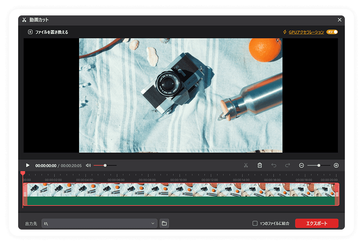
Task: Click the right trim handle of clip
Action: pyautogui.click(x=337, y=194)
